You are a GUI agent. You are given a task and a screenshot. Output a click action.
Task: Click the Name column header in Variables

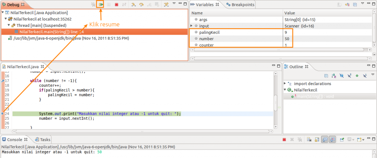click(236, 13)
